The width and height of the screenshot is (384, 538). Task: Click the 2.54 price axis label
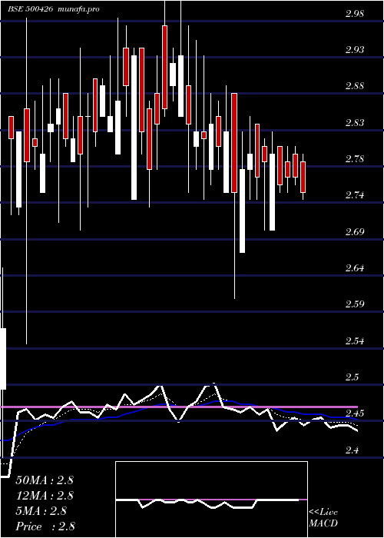pyautogui.click(x=355, y=341)
